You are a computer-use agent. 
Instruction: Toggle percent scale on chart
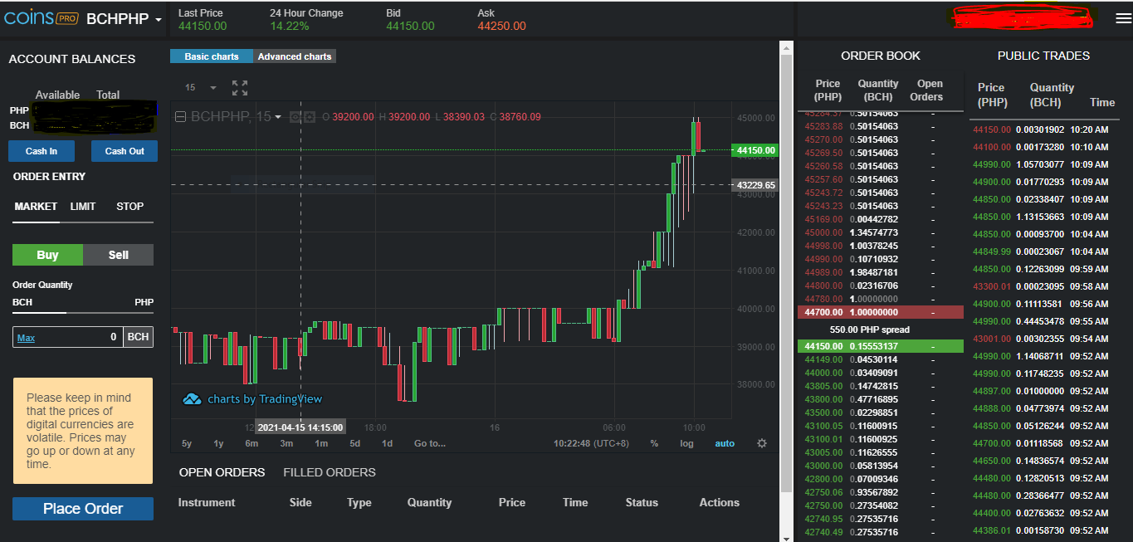[654, 443]
